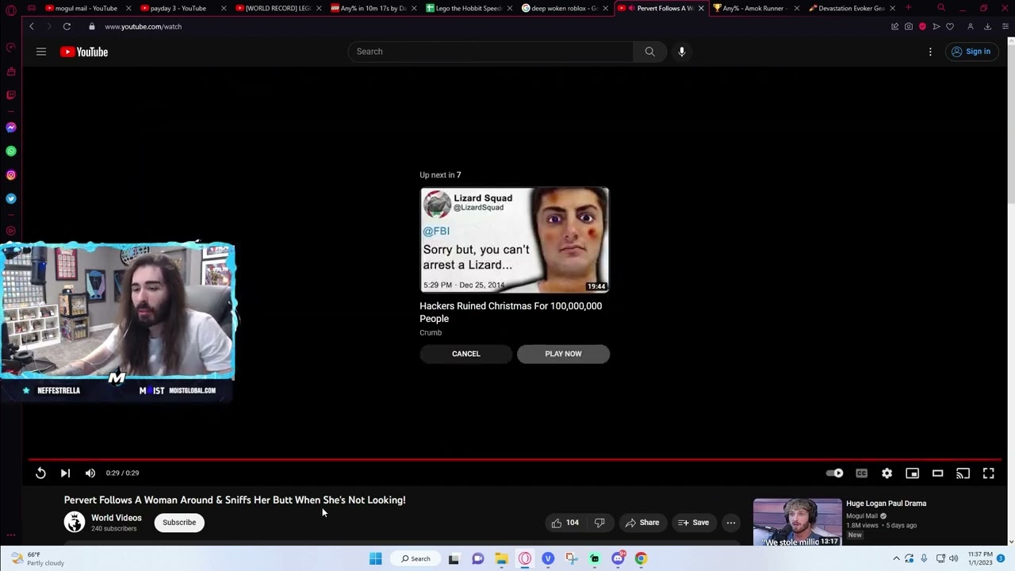Open the browser heart bookmark icon
Image resolution: width=1015 pixels, height=571 pixels.
pos(950,26)
